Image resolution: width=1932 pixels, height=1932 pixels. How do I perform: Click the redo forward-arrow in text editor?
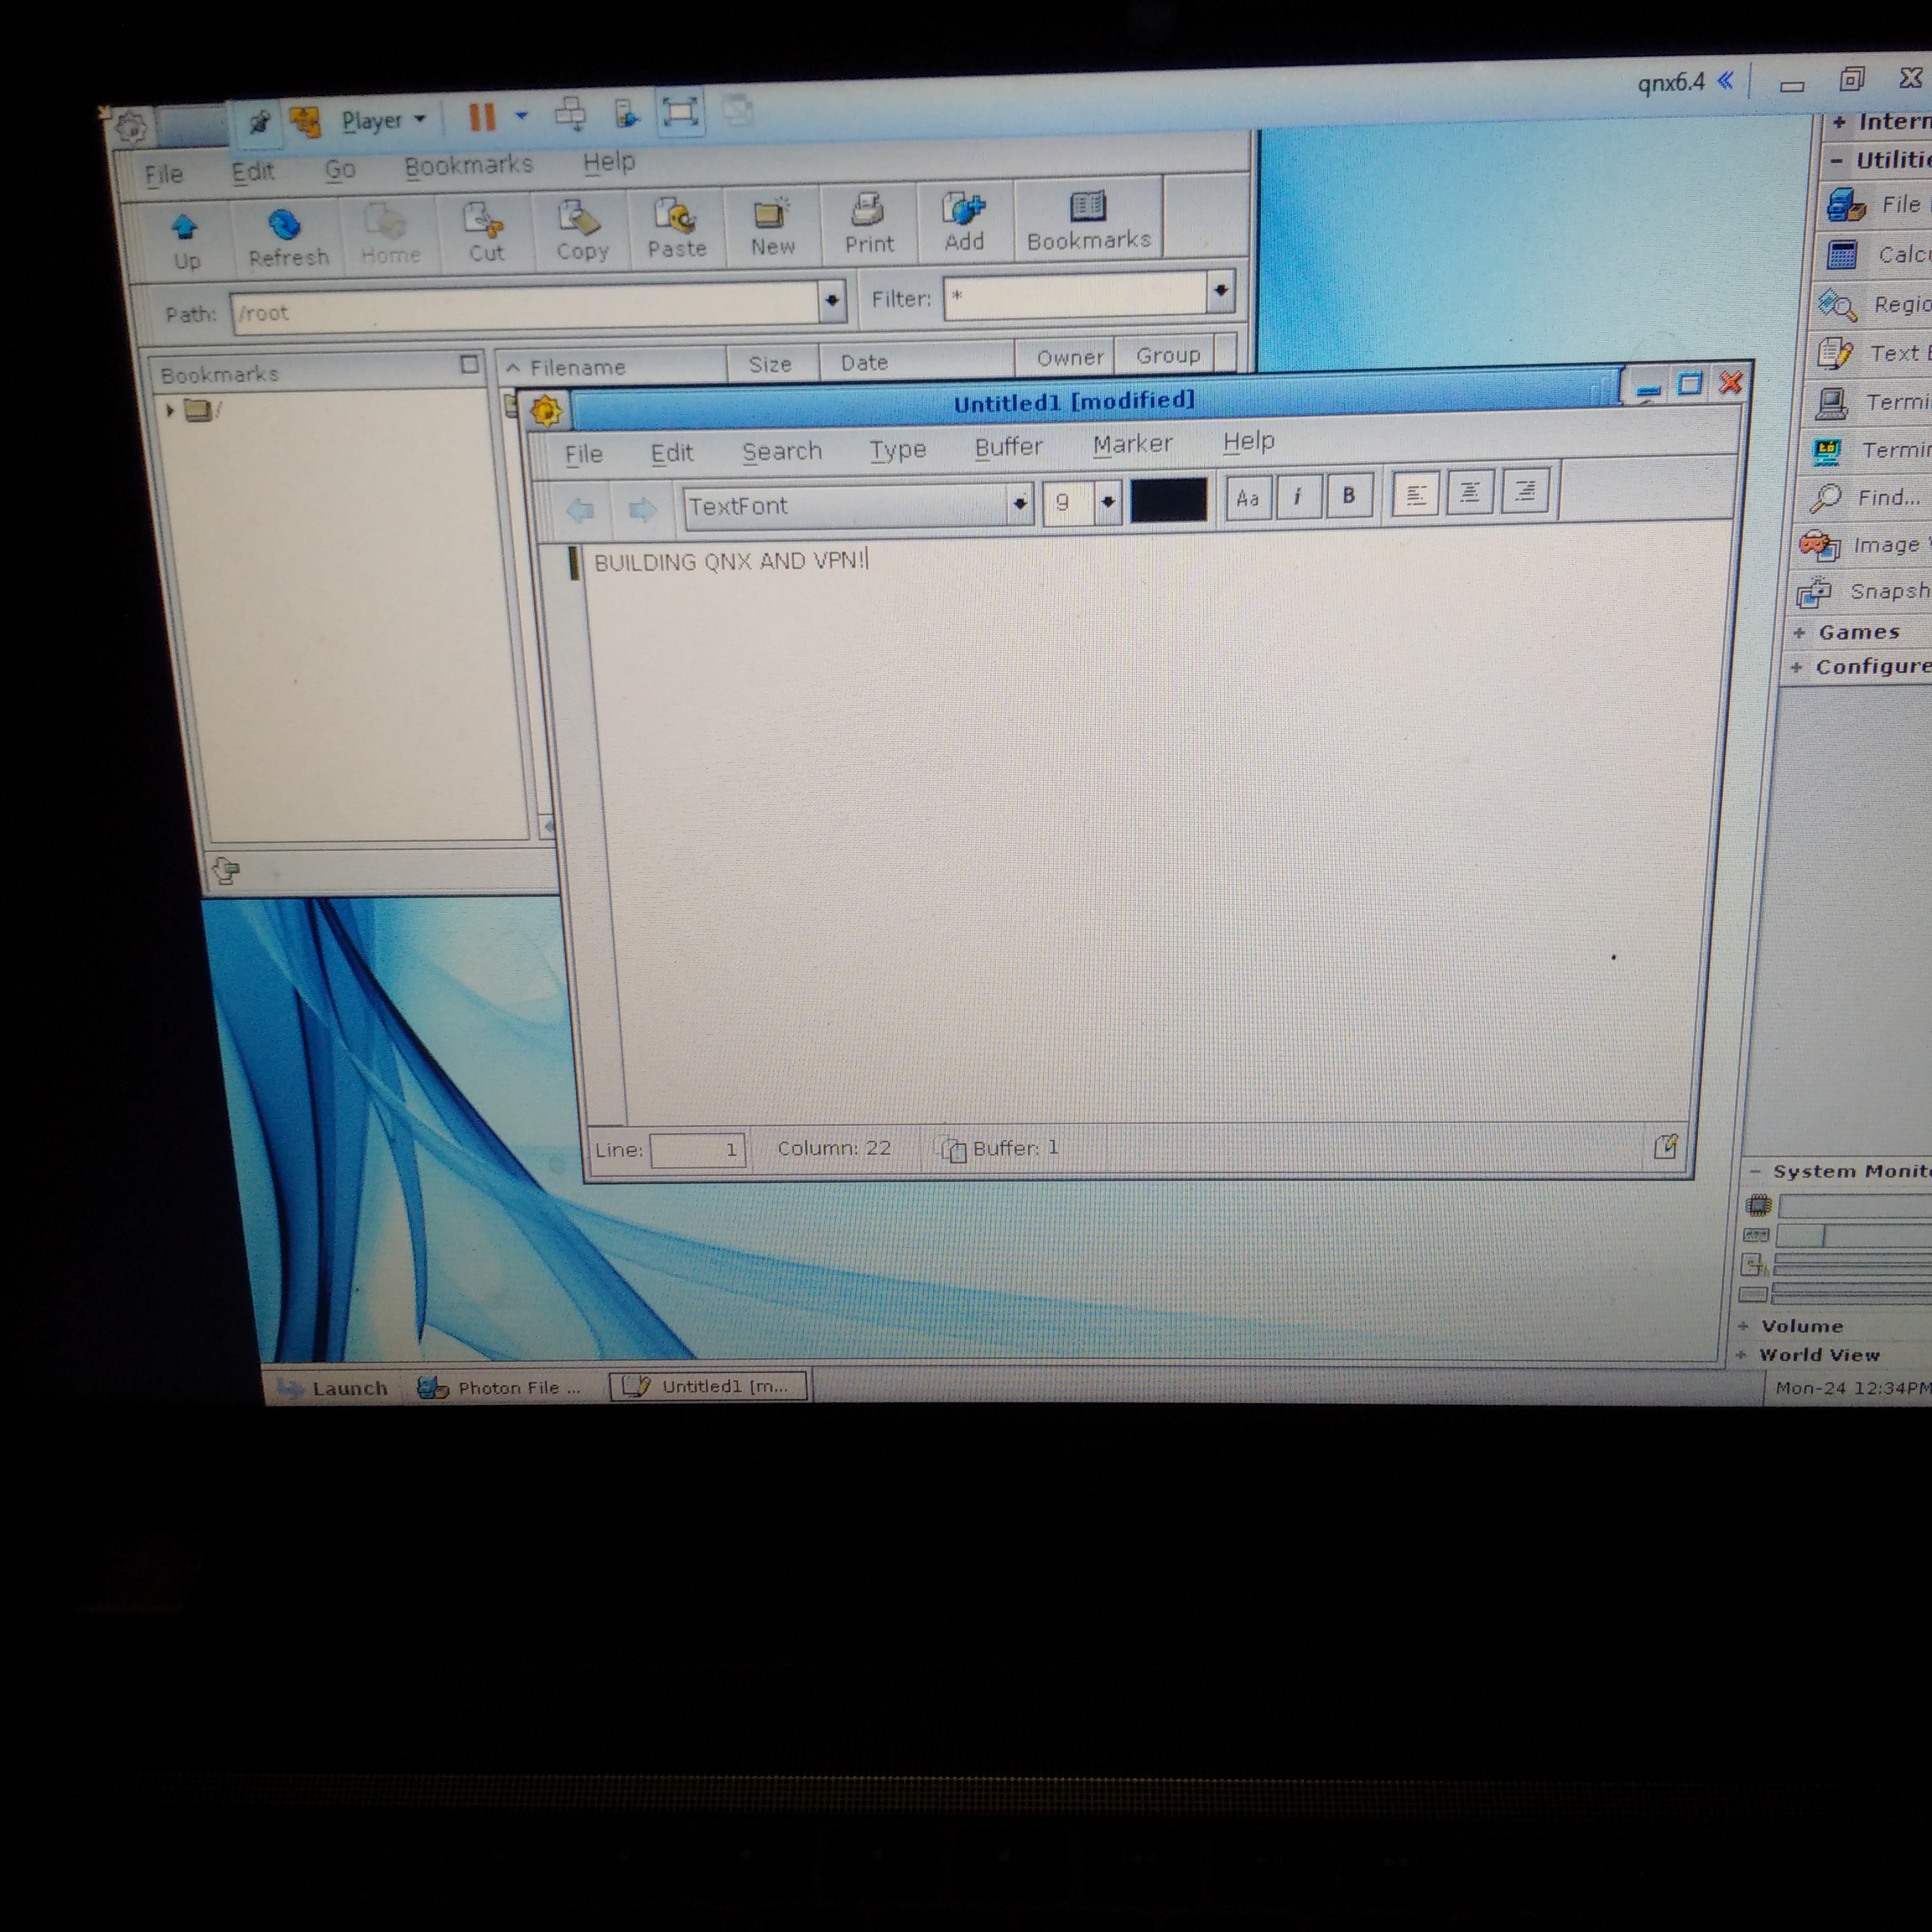pos(642,509)
